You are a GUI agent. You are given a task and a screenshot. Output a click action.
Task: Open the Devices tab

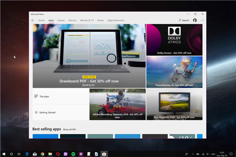(x=72, y=20)
